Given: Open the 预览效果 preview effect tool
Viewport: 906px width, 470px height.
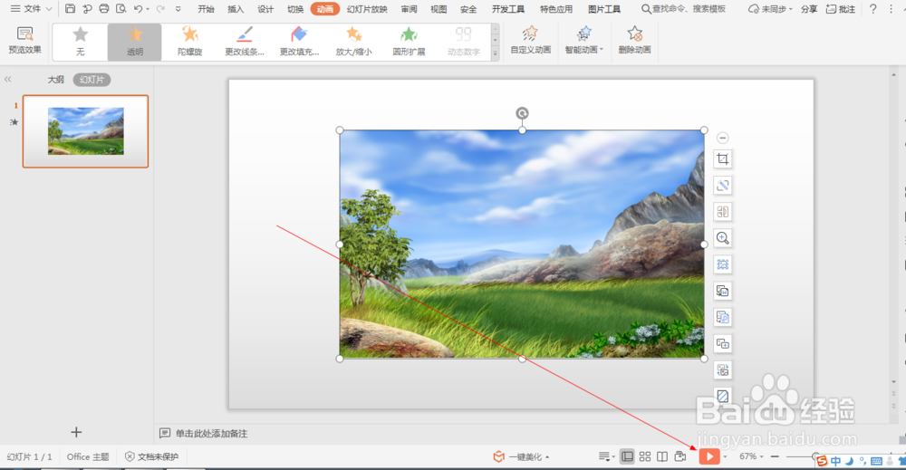Looking at the screenshot, I should [24, 40].
